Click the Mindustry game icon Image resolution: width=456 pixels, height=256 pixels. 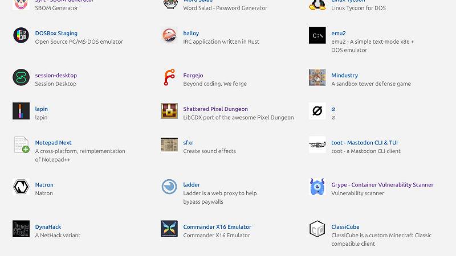click(317, 77)
